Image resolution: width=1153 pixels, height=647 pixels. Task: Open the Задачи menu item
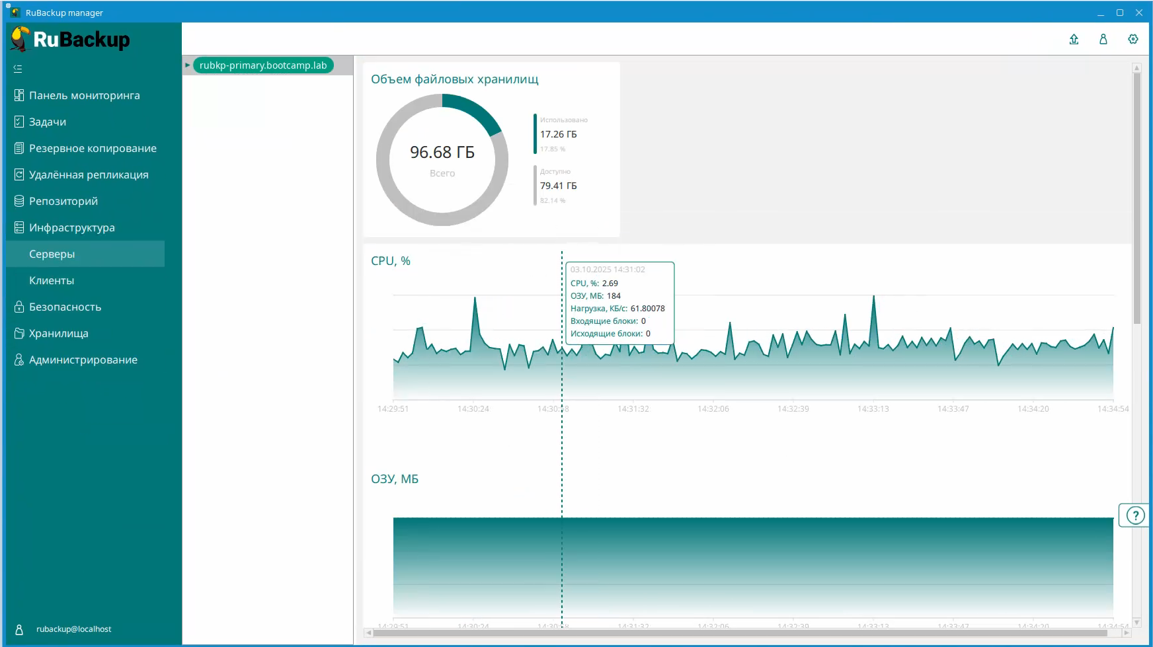[x=48, y=122]
